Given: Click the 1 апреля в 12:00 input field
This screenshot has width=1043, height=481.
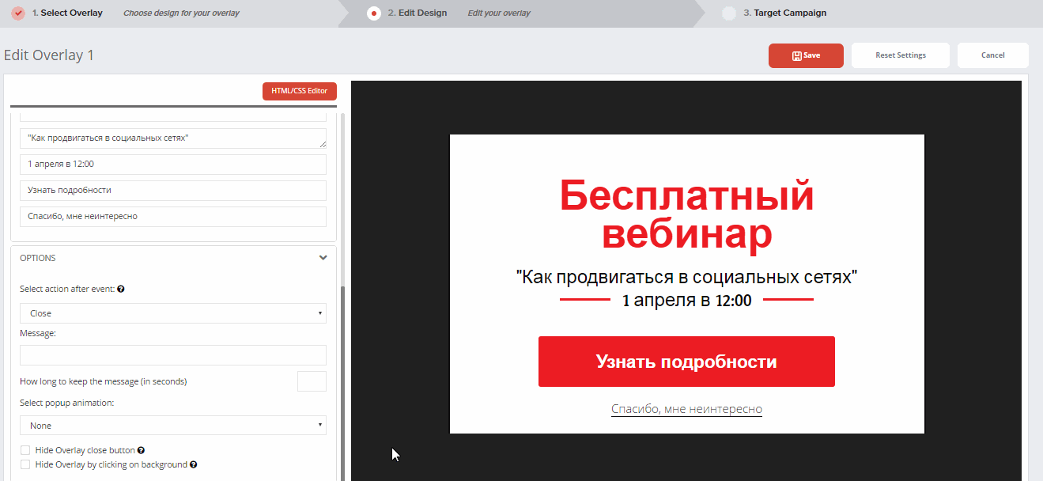Looking at the screenshot, I should coord(173,165).
